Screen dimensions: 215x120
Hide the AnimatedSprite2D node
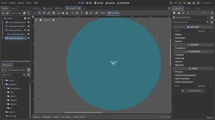pos(29,22)
